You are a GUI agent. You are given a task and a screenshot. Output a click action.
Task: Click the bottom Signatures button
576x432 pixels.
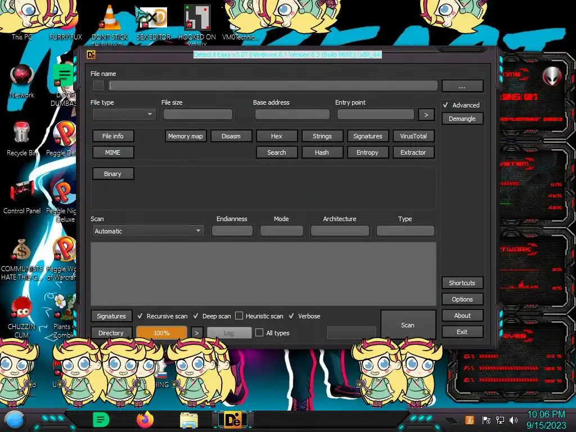(111, 316)
